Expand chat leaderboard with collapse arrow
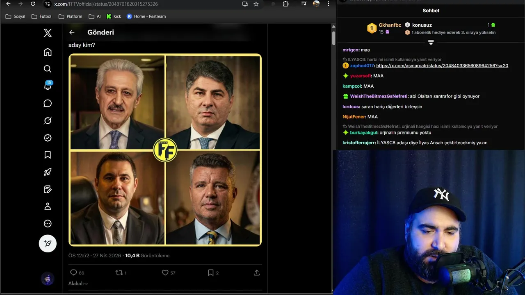The image size is (525, 295). 431,42
